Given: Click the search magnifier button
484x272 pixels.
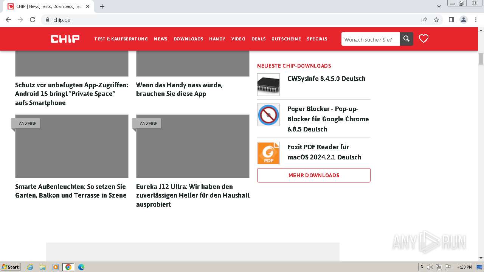Looking at the screenshot, I should pyautogui.click(x=406, y=39).
